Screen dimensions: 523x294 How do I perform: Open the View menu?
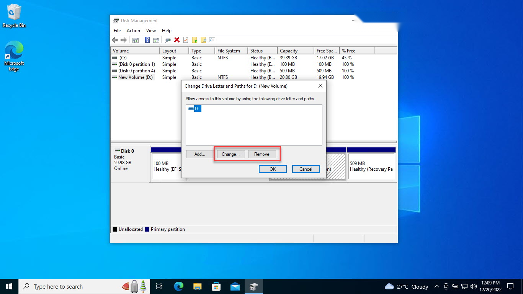tap(151, 31)
